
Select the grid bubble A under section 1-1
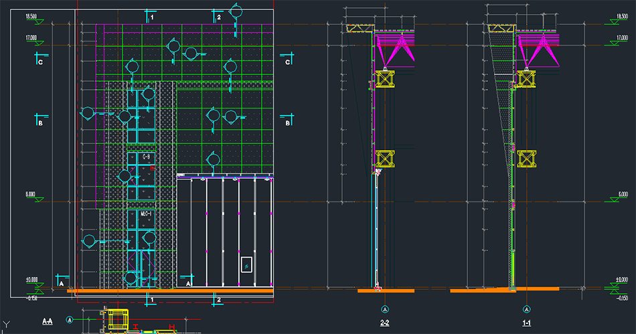[x=527, y=309]
